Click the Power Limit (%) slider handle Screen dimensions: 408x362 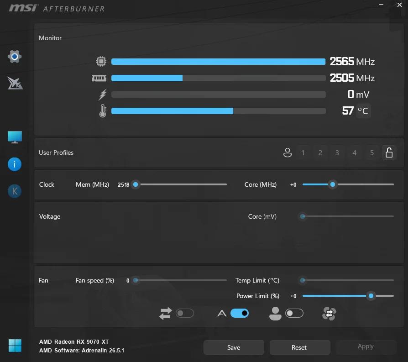[x=371, y=296]
